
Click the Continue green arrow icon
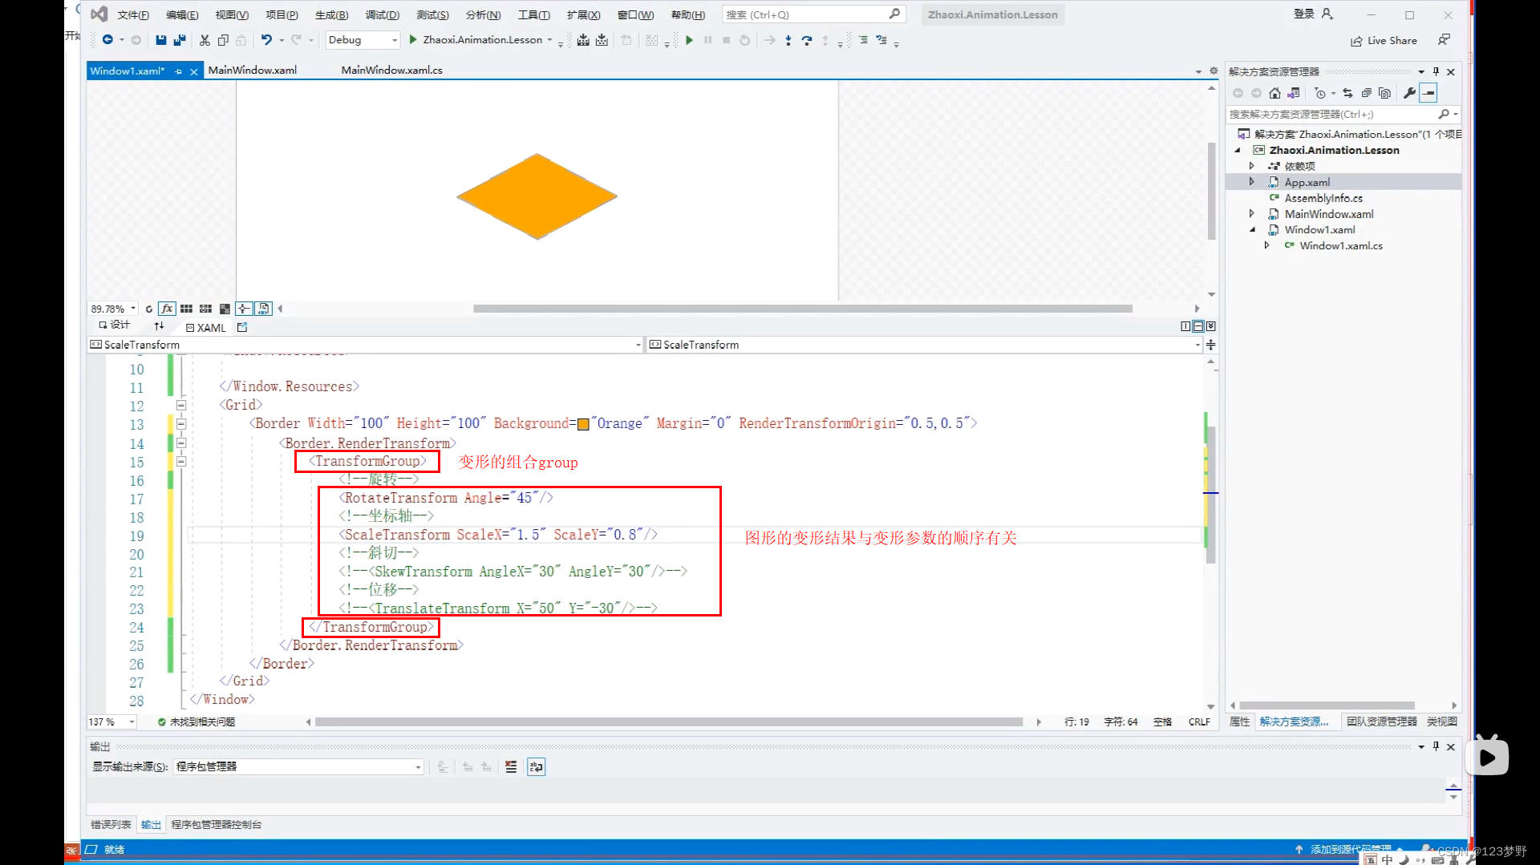[689, 40]
